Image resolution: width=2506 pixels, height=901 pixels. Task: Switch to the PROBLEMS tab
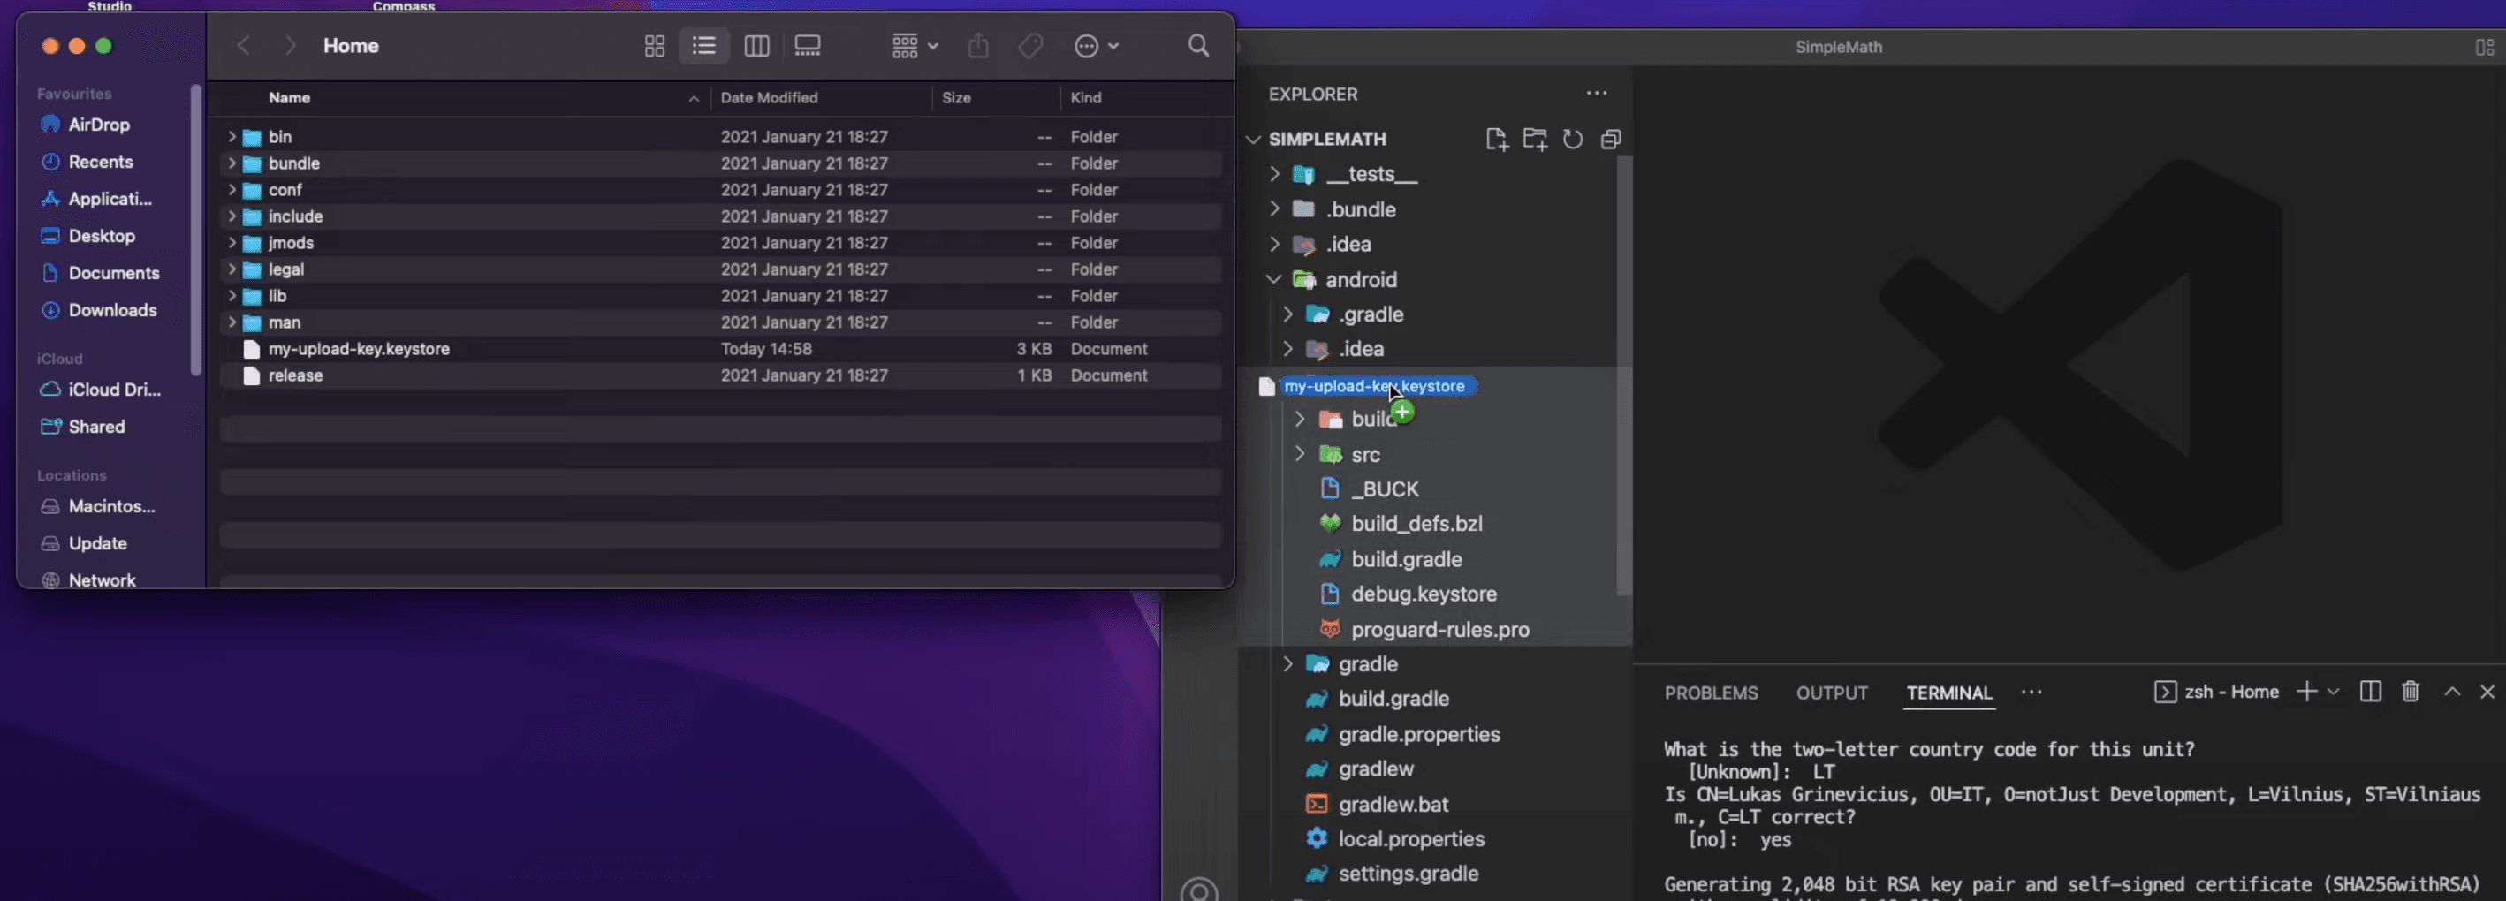1710,693
